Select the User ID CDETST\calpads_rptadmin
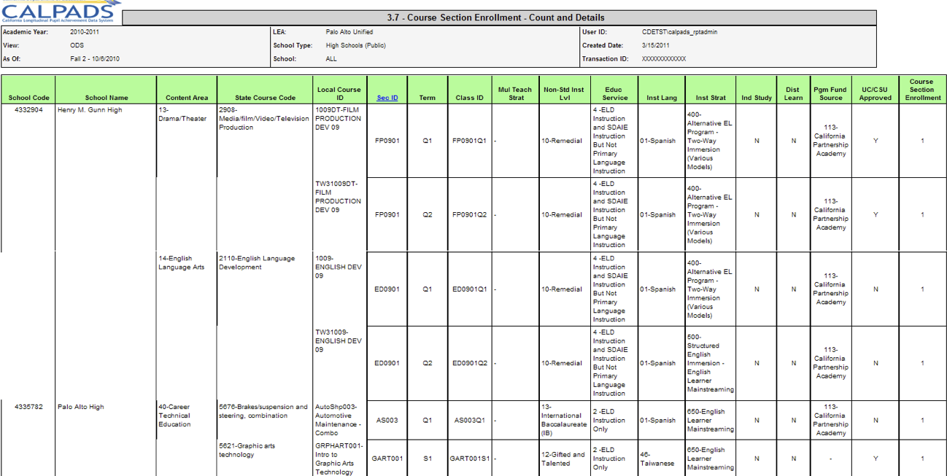Viewport: 947px width, 476px height. click(x=679, y=32)
